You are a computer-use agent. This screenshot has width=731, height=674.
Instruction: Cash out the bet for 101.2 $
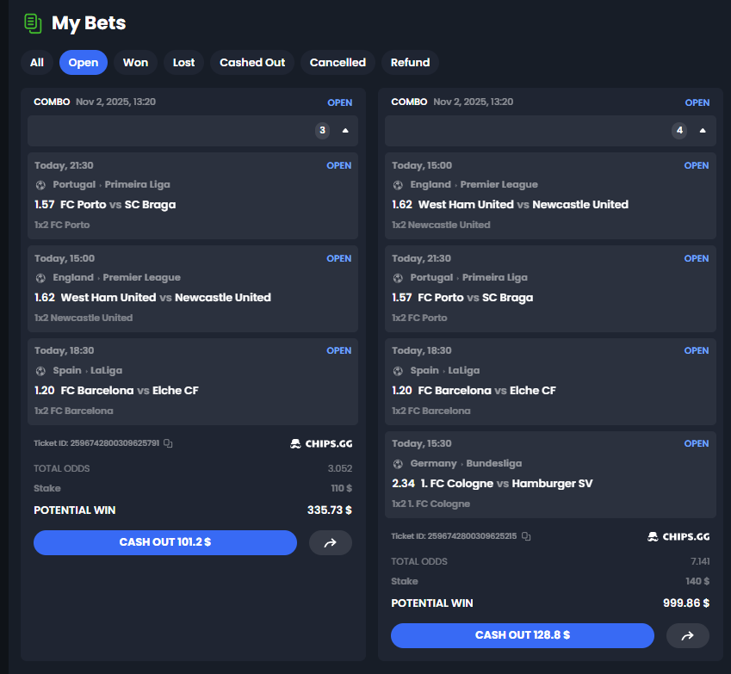point(165,542)
